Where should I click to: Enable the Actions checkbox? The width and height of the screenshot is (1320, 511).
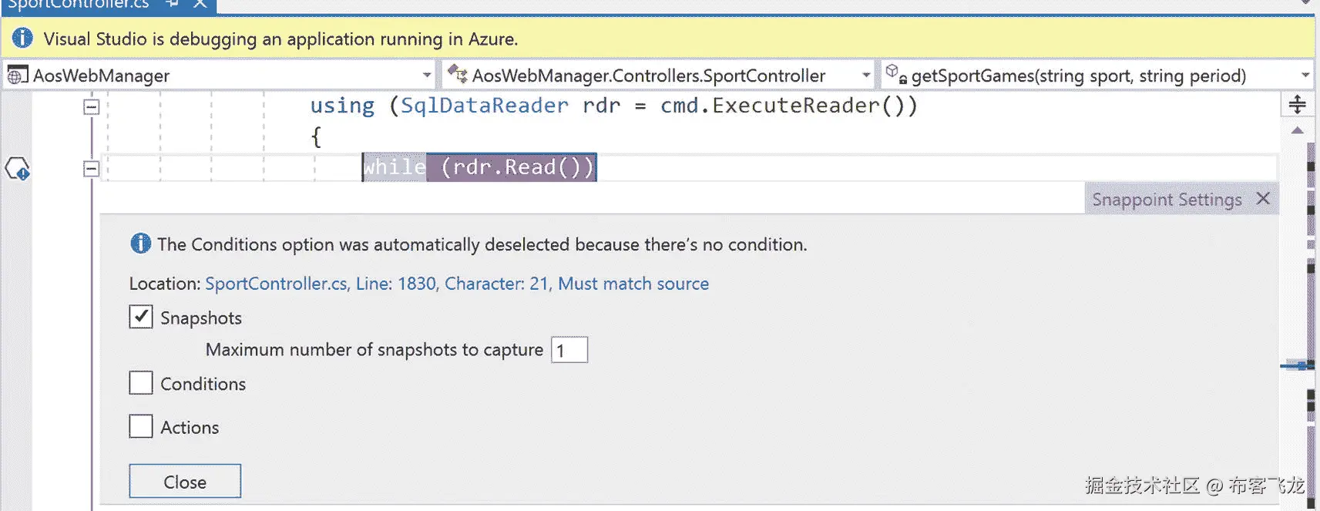pyautogui.click(x=141, y=426)
